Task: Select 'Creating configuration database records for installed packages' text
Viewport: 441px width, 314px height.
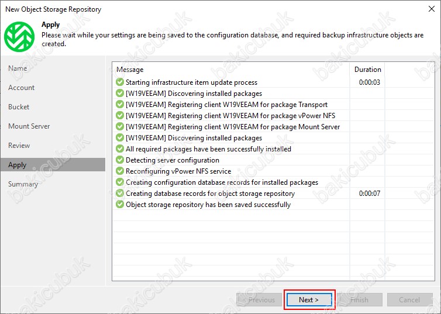Action: [222, 182]
